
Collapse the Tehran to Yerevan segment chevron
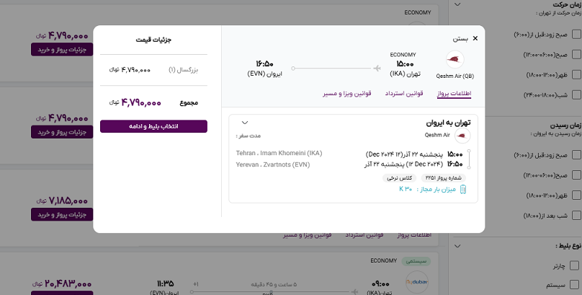tap(244, 123)
